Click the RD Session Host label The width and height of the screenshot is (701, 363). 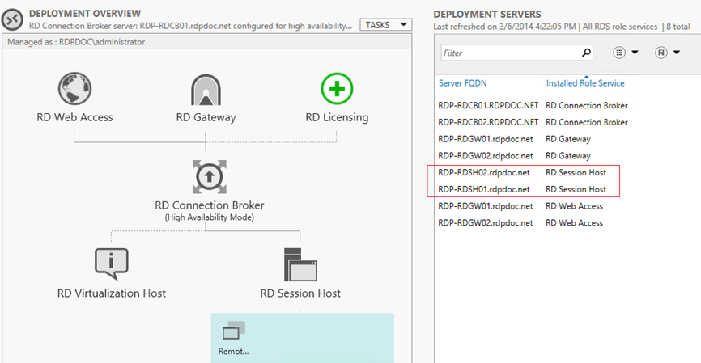[300, 293]
